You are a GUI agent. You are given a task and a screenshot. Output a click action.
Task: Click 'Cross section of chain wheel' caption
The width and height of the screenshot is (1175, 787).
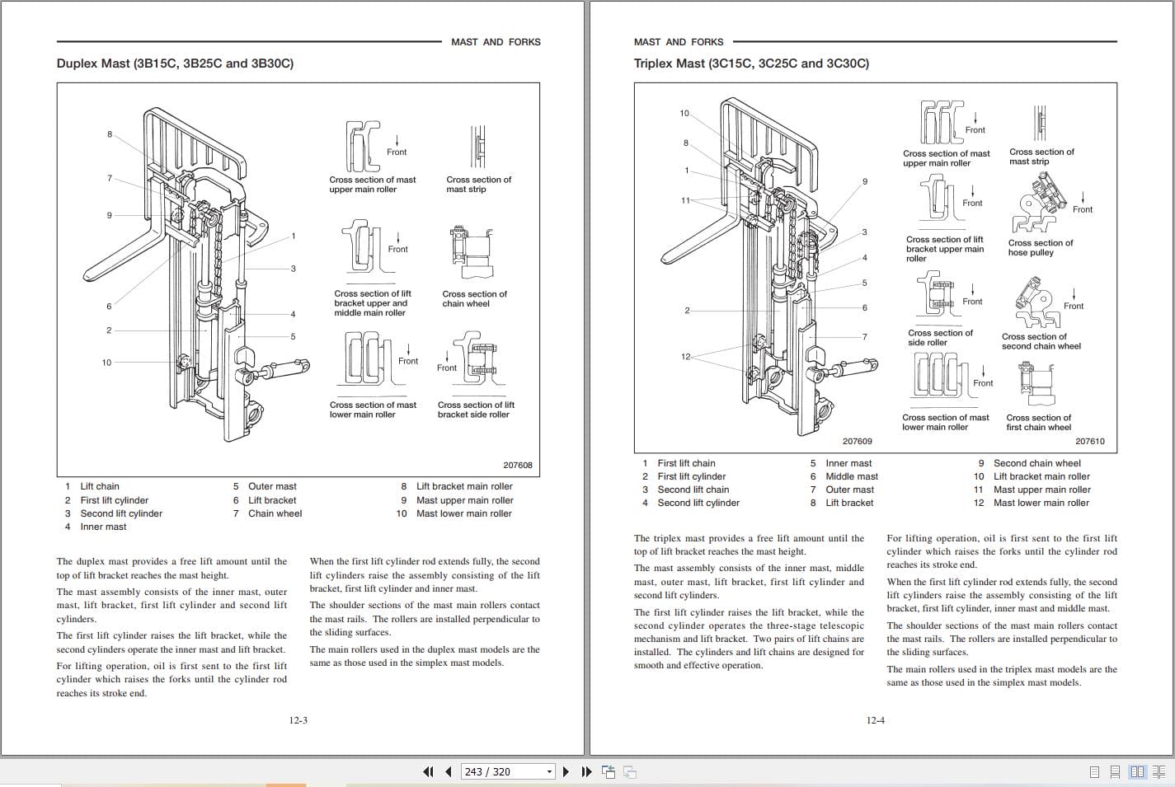474,298
